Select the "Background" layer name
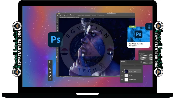The width and height of the screenshot is (175, 98). pyautogui.click(x=133, y=79)
